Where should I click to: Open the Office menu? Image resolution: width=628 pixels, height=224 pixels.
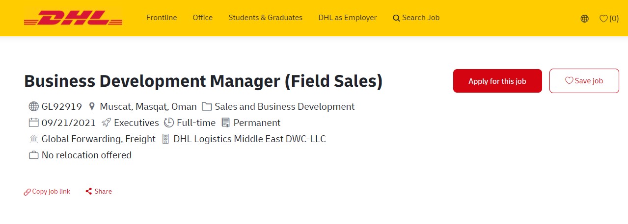203,18
